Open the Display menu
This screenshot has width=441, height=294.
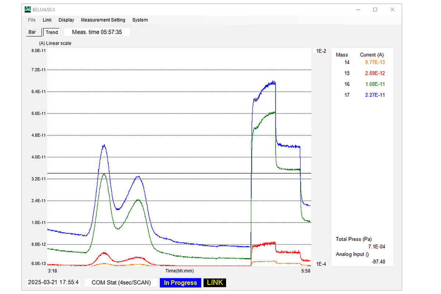[x=66, y=20]
